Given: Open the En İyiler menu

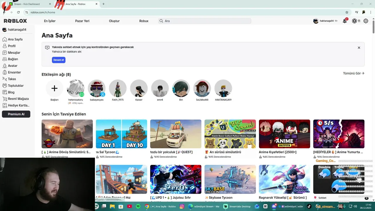Looking at the screenshot, I should pos(50,21).
